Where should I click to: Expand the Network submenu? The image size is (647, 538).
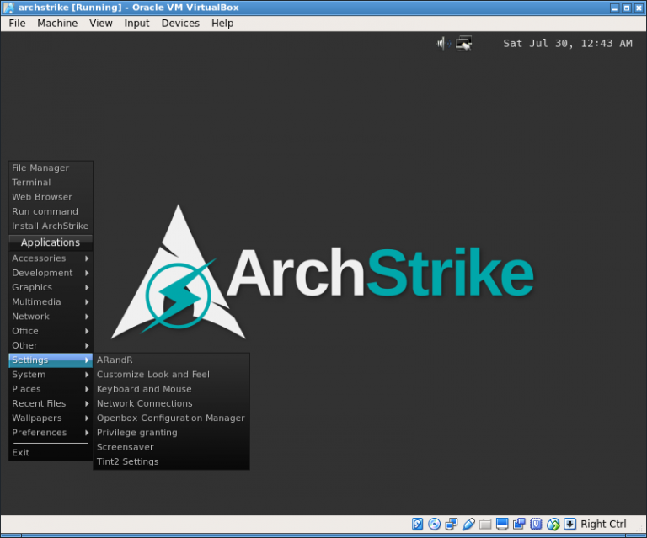pyautogui.click(x=51, y=317)
